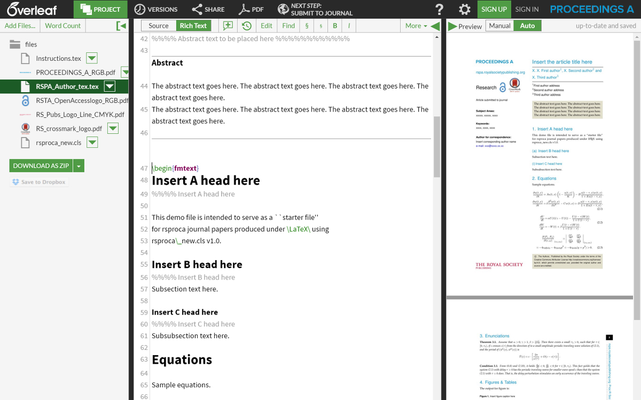Hide the editor with the green left arrow
This screenshot has height=400, width=641.
click(435, 26)
